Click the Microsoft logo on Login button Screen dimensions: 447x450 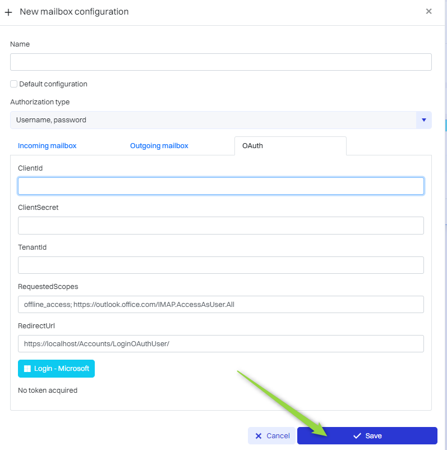[27, 369]
